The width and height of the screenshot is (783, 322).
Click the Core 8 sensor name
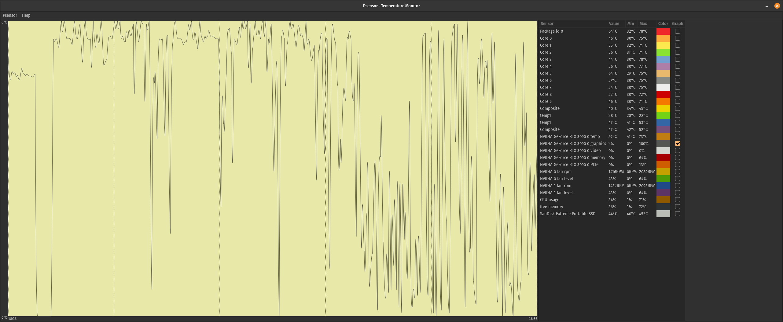click(546, 94)
